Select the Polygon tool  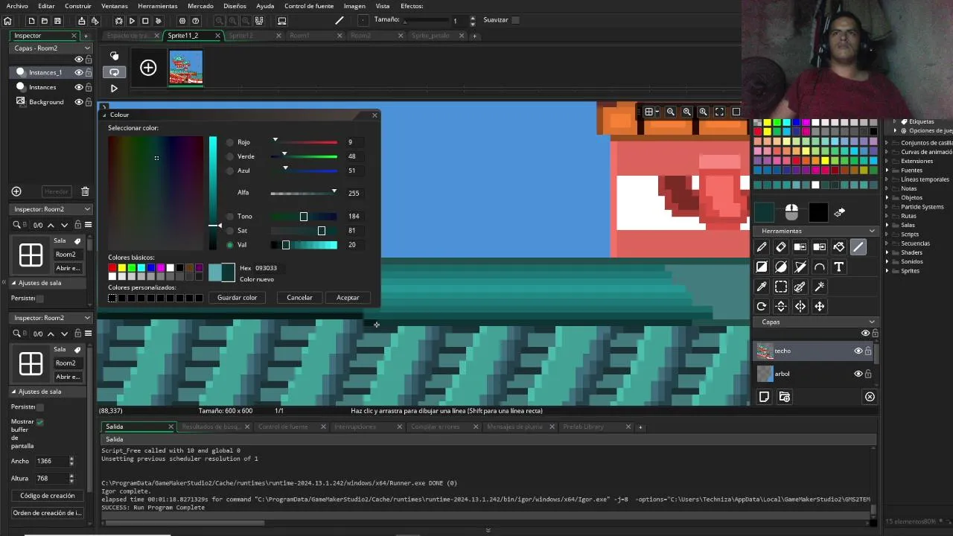tap(800, 267)
